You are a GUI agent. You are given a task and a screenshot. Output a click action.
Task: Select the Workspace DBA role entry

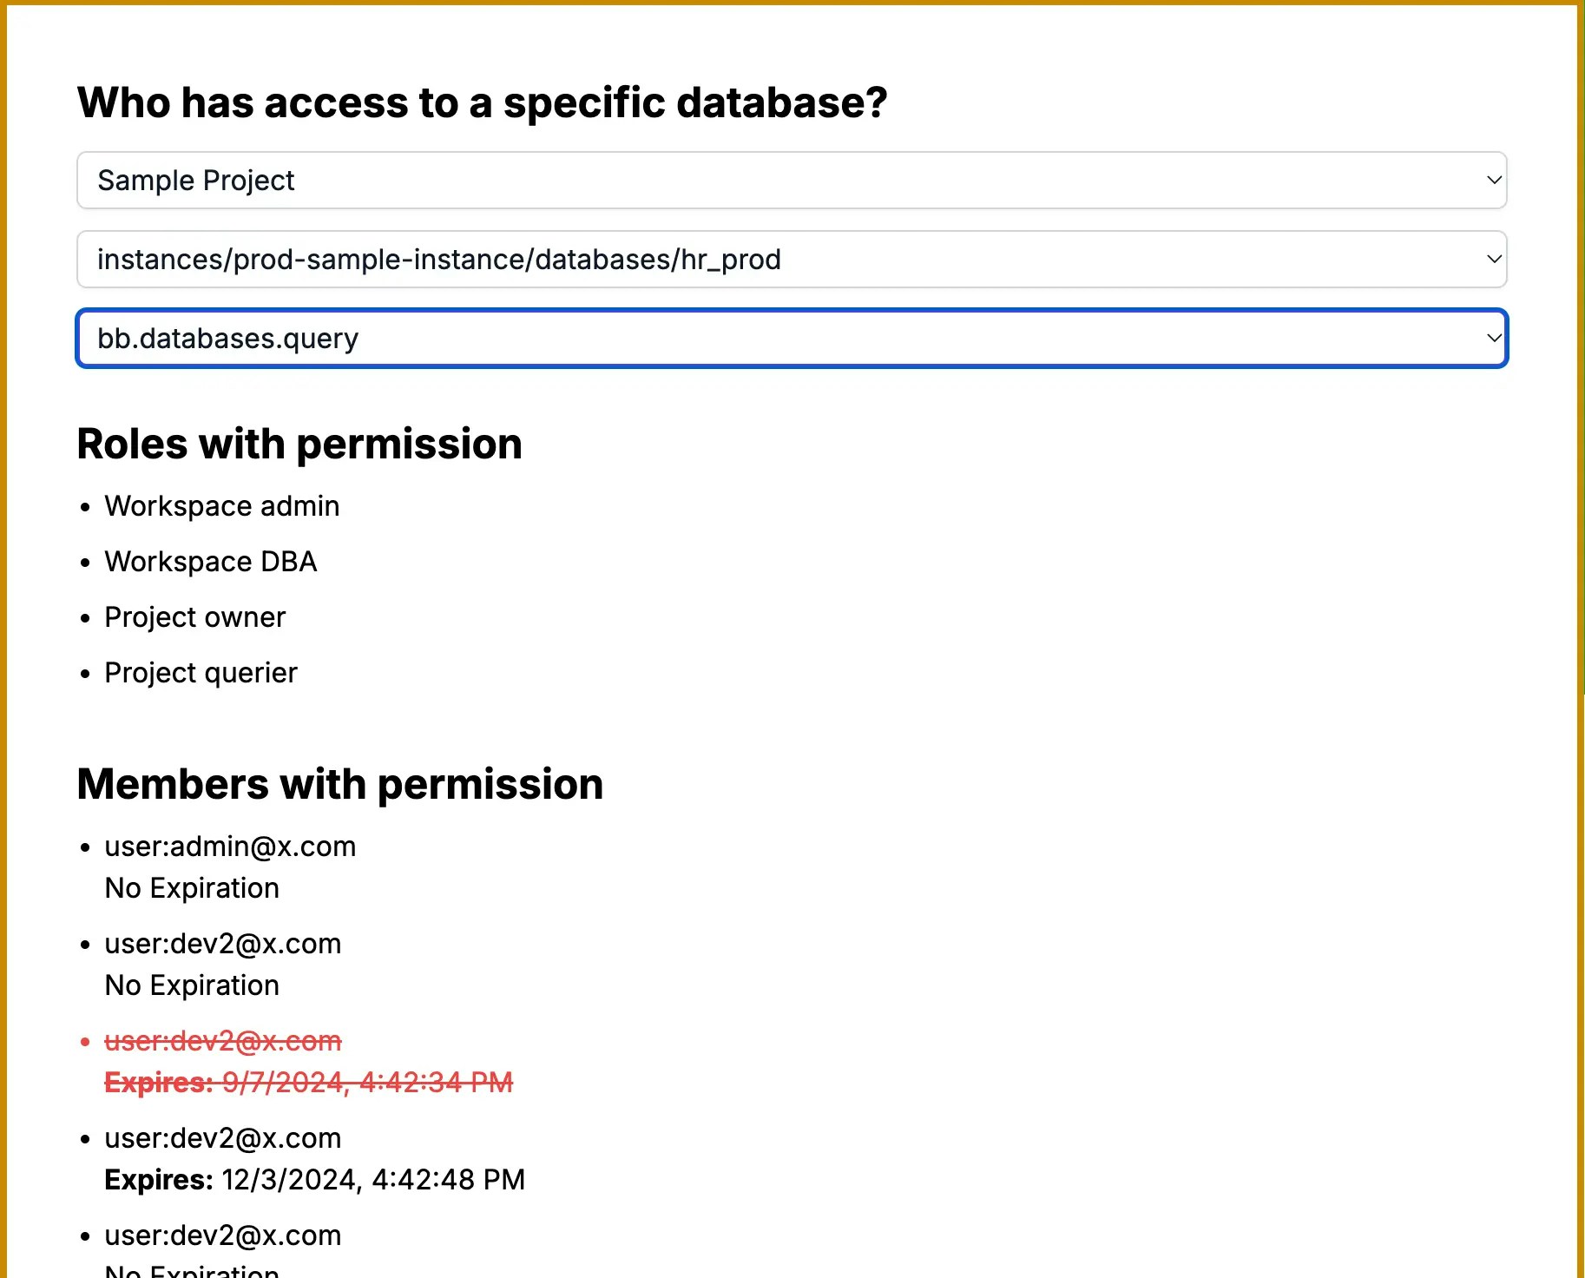[x=210, y=562]
